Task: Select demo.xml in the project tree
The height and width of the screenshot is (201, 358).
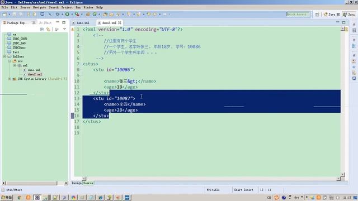Action: [34, 70]
